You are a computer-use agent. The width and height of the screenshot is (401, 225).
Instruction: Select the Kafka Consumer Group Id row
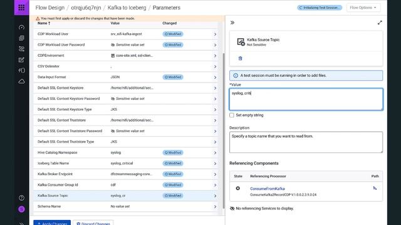click(x=125, y=185)
